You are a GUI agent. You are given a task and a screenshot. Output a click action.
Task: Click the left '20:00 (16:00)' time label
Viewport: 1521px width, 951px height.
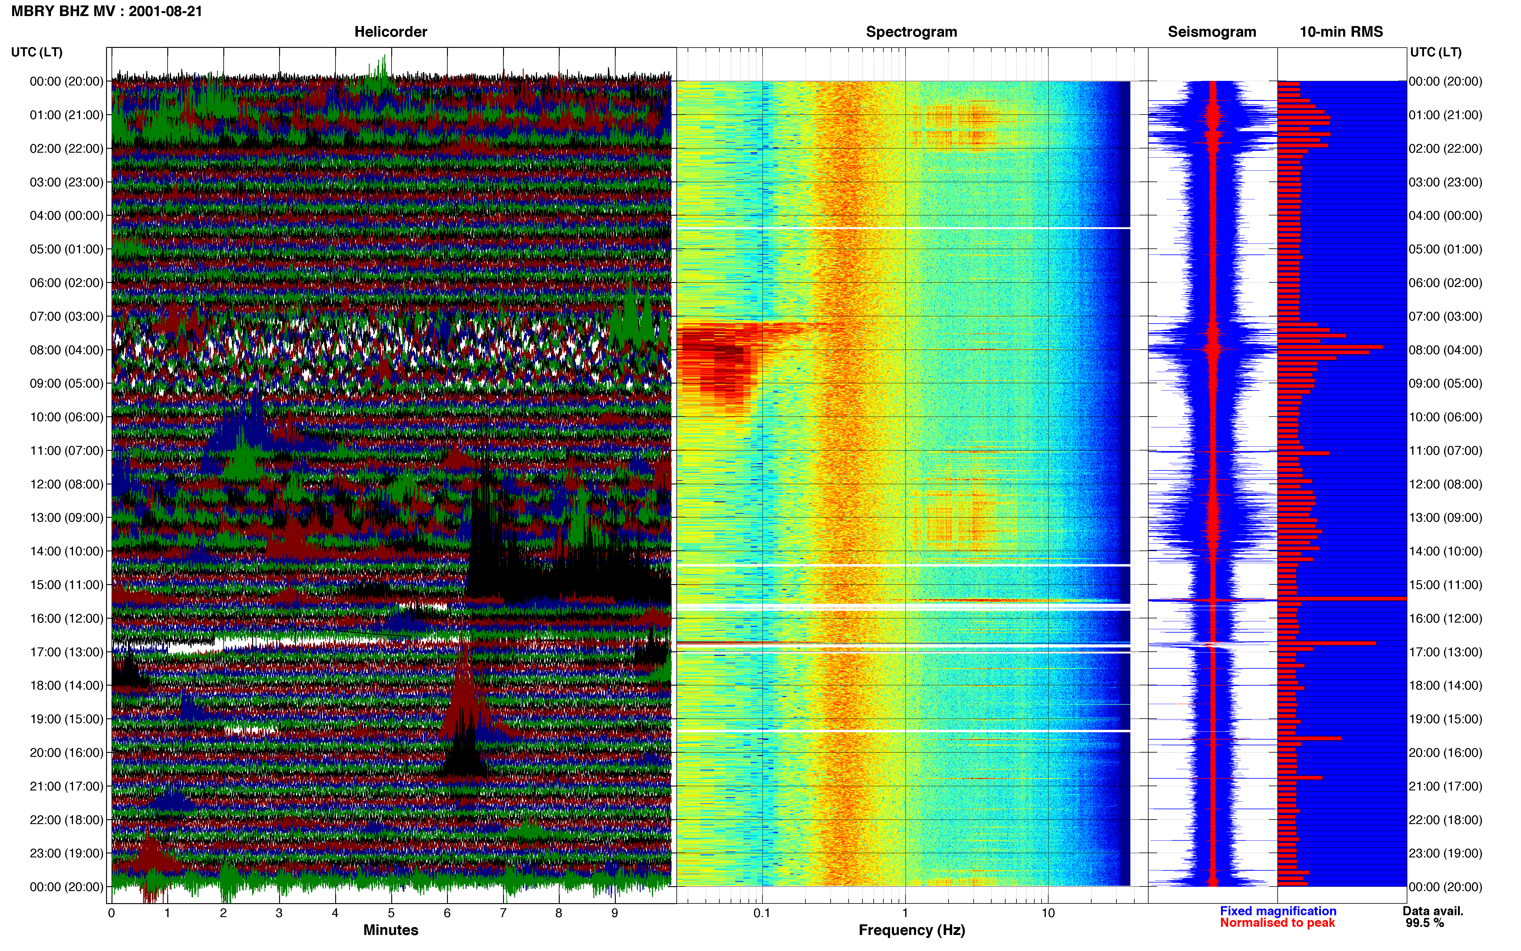pos(67,753)
